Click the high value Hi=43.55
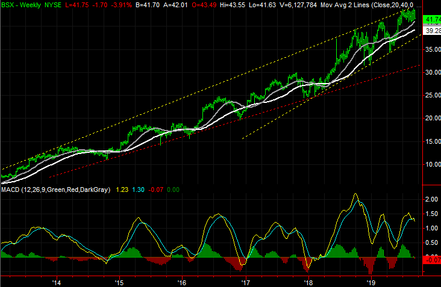441x287 pixels. [x=233, y=5]
